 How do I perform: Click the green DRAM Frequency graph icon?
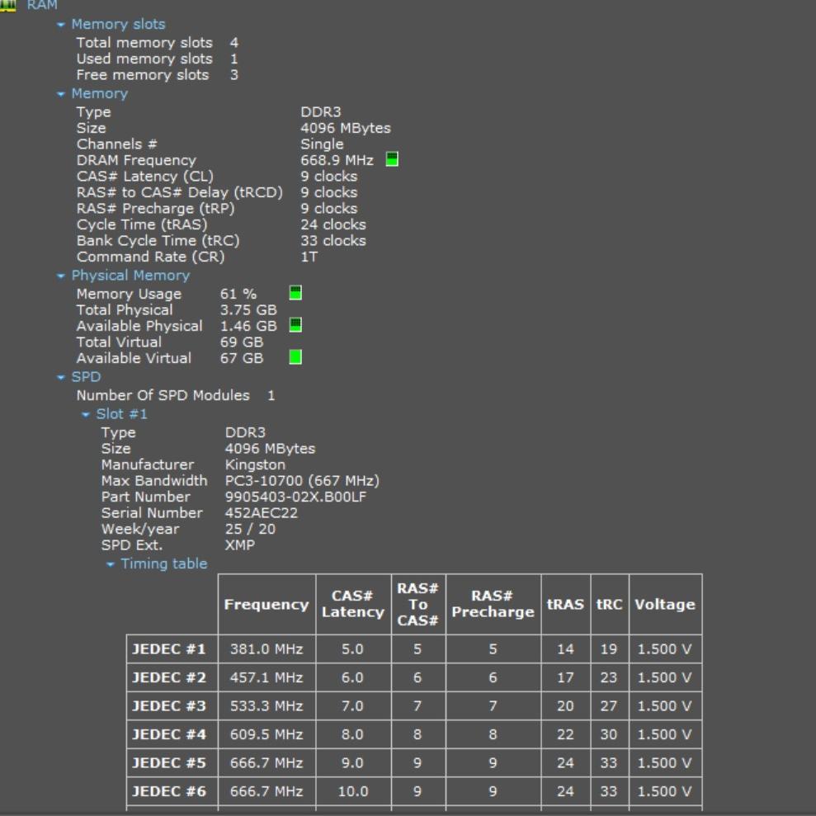392,159
